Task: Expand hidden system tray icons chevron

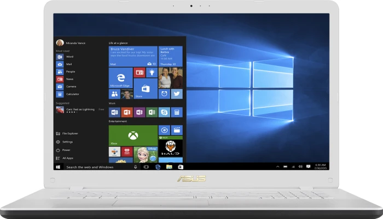Action: coord(278,167)
